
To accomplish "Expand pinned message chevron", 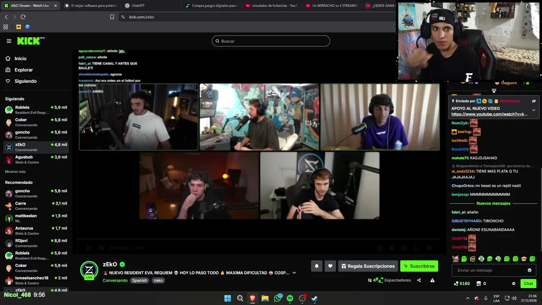I will click(x=534, y=110).
